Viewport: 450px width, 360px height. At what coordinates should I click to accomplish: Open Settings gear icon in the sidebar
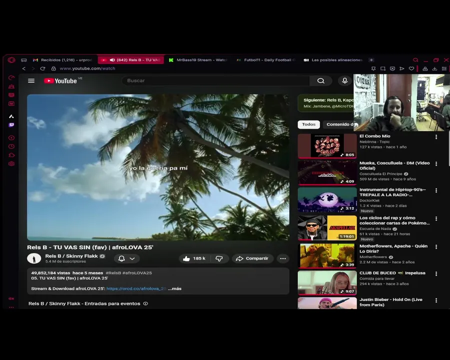click(11, 163)
